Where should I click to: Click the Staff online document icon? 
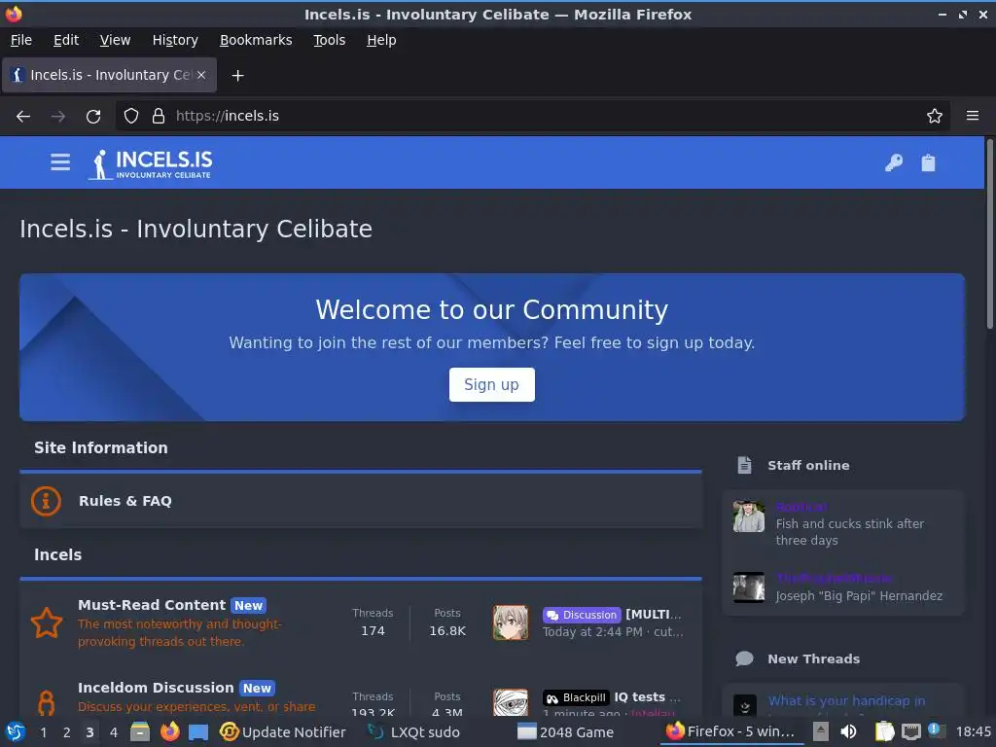(x=744, y=465)
